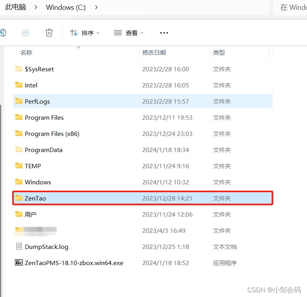Select the Program Files (x86) folder icon
The image size is (307, 297).
pyautogui.click(x=19, y=133)
